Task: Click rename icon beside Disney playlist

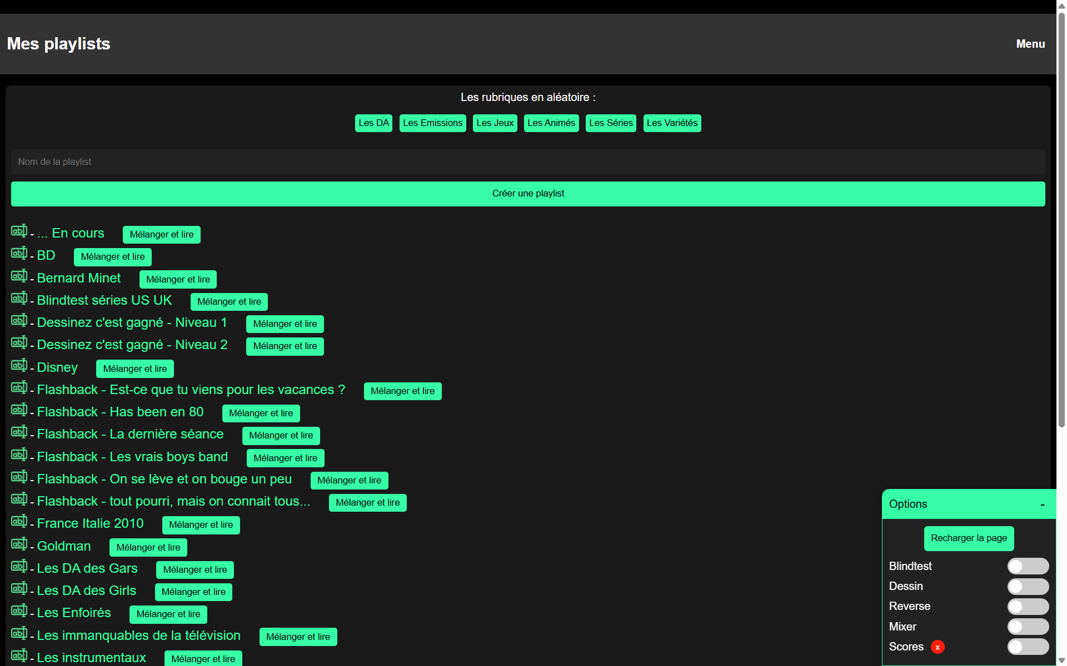Action: (19, 365)
